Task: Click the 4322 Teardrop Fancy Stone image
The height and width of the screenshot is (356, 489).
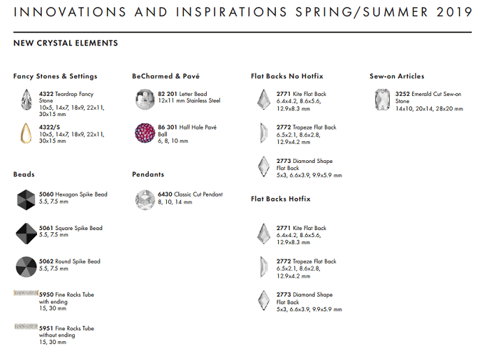Action: click(x=27, y=99)
